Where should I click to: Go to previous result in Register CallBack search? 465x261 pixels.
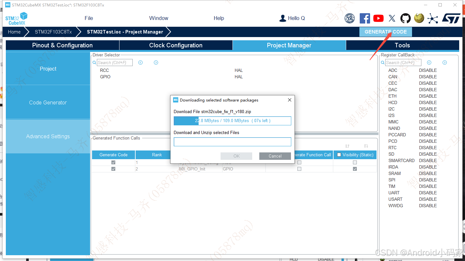pos(429,63)
